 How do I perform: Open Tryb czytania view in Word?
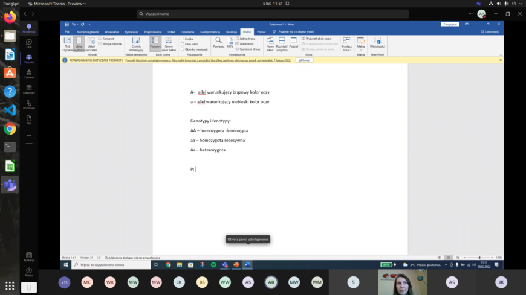68,44
